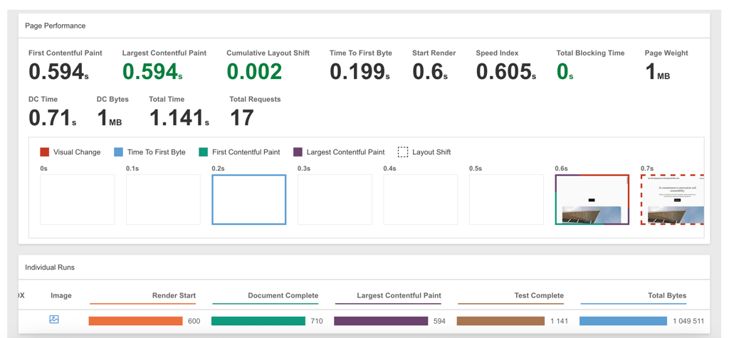Click the DC Time 0.71s value
This screenshot has height=338, width=729.
(x=53, y=117)
